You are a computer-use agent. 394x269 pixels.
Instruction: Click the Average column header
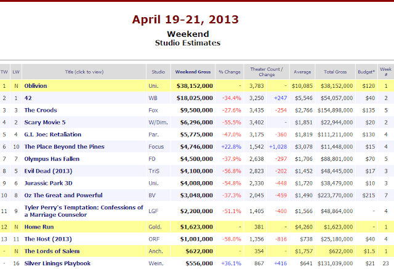(x=302, y=71)
